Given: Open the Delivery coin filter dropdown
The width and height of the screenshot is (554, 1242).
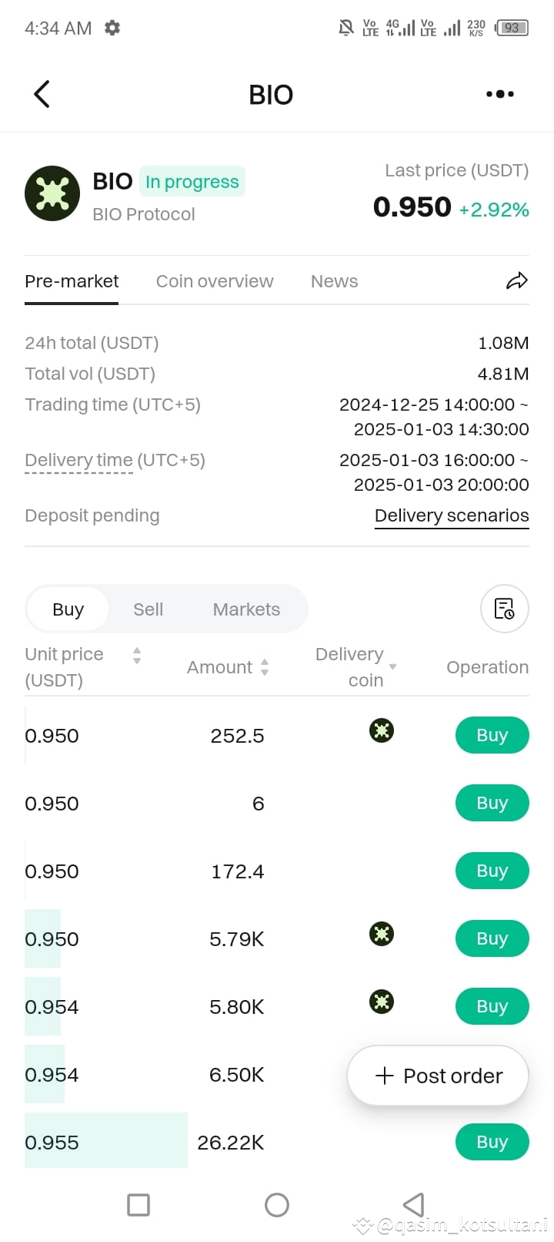Looking at the screenshot, I should 393,666.
